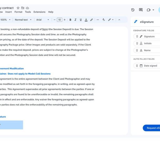160x142 pixels.
Task: Check the cloud save status icon
Action: 27,8
